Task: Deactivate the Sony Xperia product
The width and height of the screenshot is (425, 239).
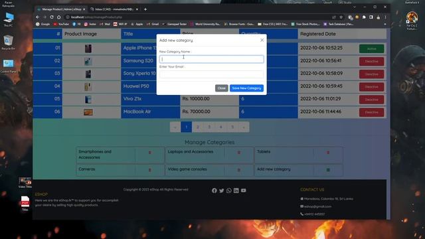Action: click(x=371, y=74)
